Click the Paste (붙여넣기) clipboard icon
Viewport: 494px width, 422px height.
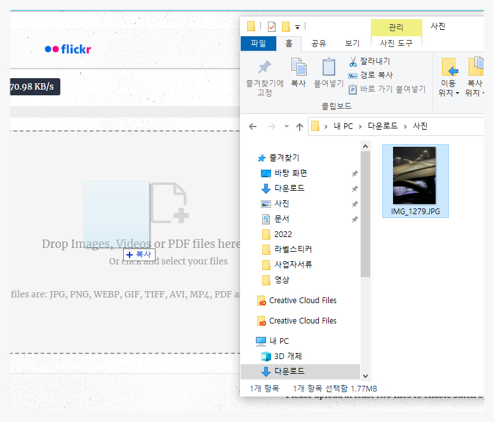click(x=328, y=72)
